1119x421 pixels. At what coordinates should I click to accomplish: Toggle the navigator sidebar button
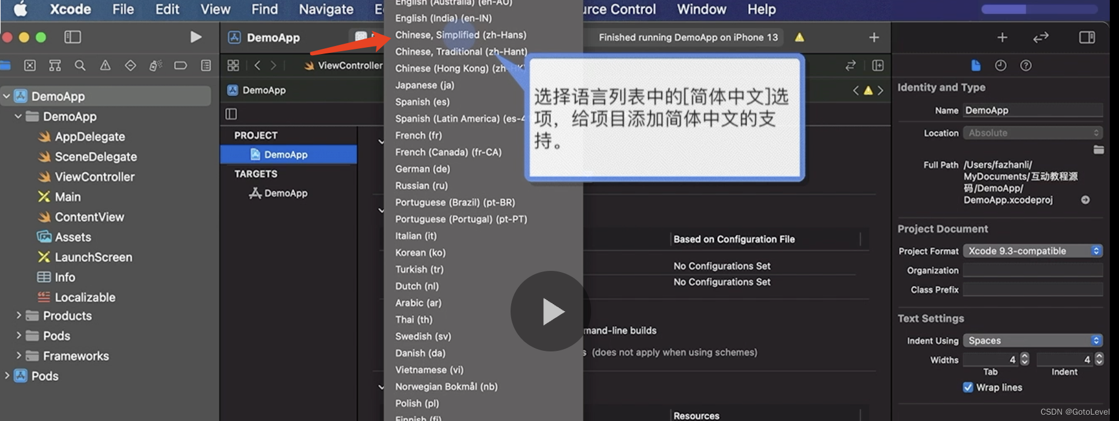[73, 37]
